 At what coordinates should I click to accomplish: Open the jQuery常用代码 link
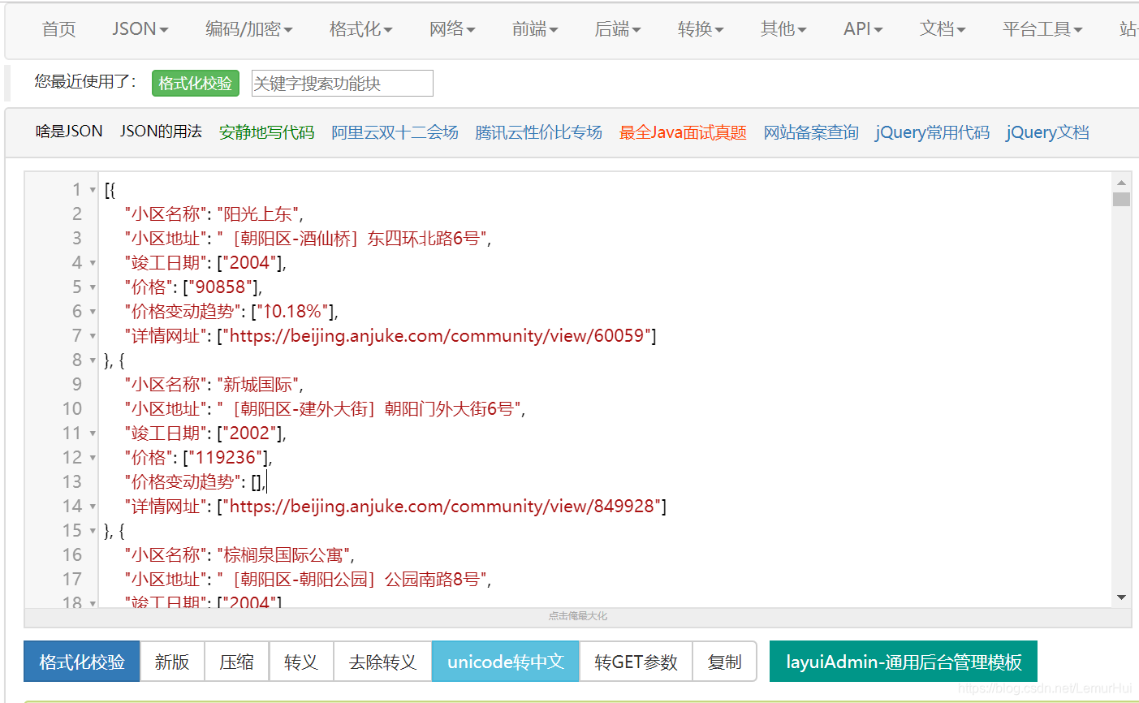(932, 132)
